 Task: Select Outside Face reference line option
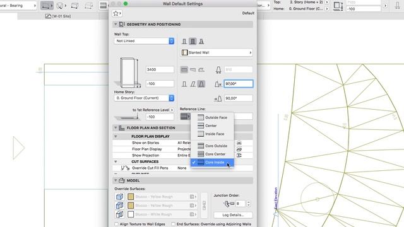tap(212, 117)
